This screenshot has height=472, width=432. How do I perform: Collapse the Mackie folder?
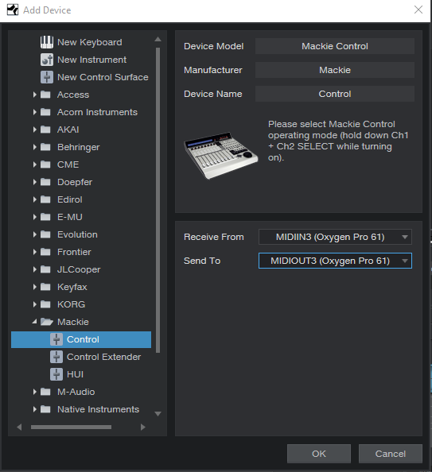[35, 322]
